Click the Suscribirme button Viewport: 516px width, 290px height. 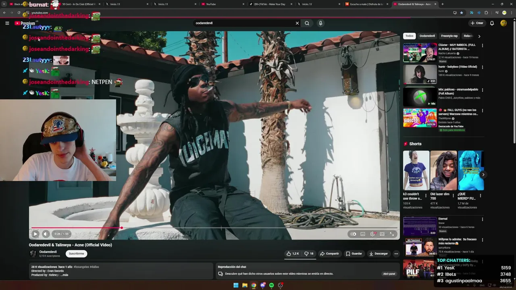coord(76,254)
